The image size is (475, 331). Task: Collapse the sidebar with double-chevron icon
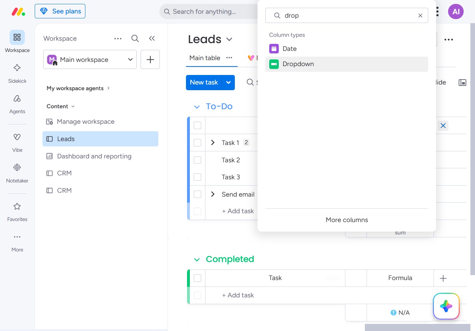coord(152,39)
